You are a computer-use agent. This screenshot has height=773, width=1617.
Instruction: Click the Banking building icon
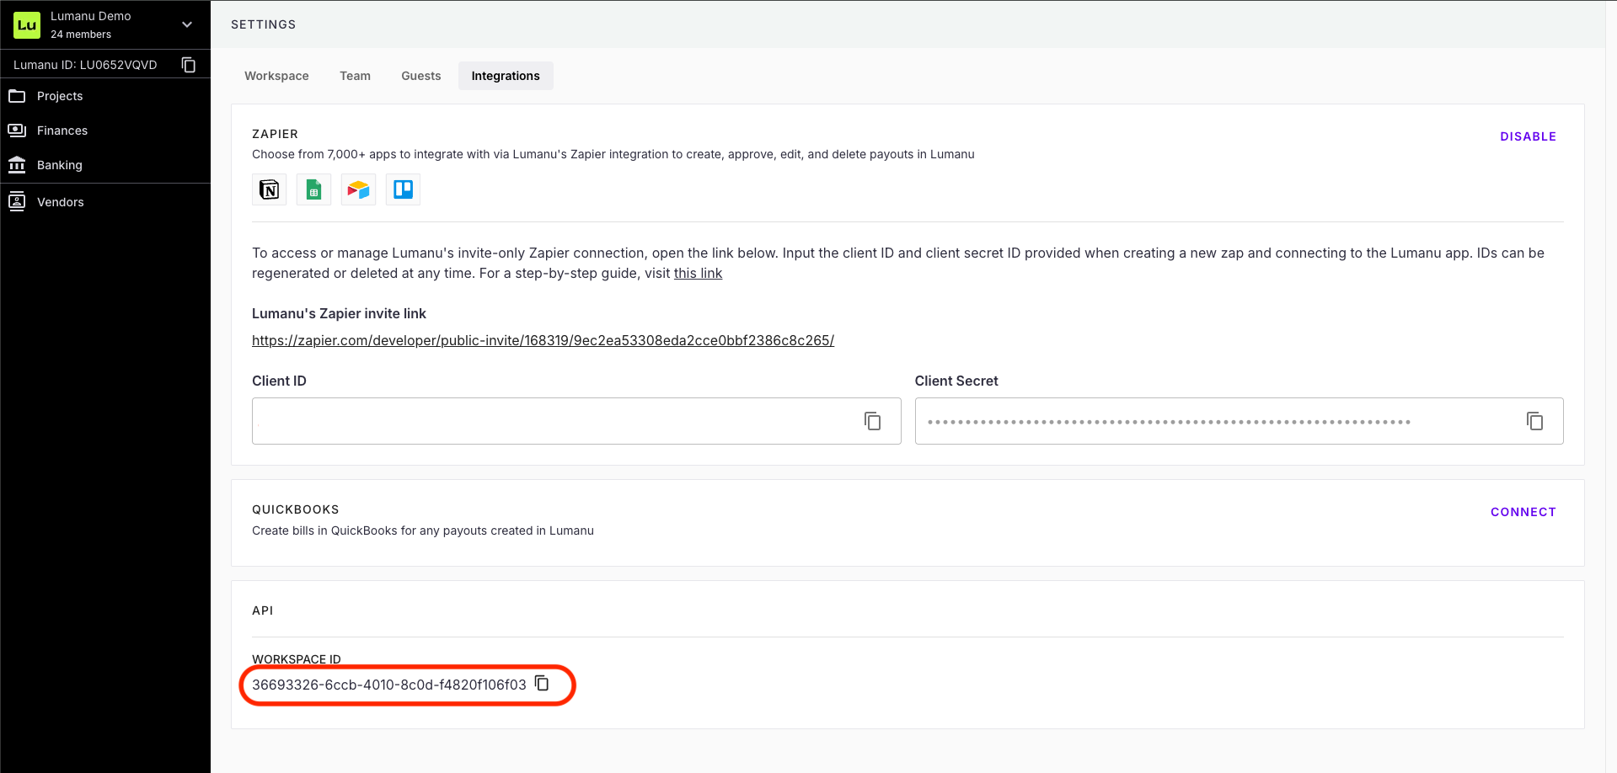[x=17, y=165]
